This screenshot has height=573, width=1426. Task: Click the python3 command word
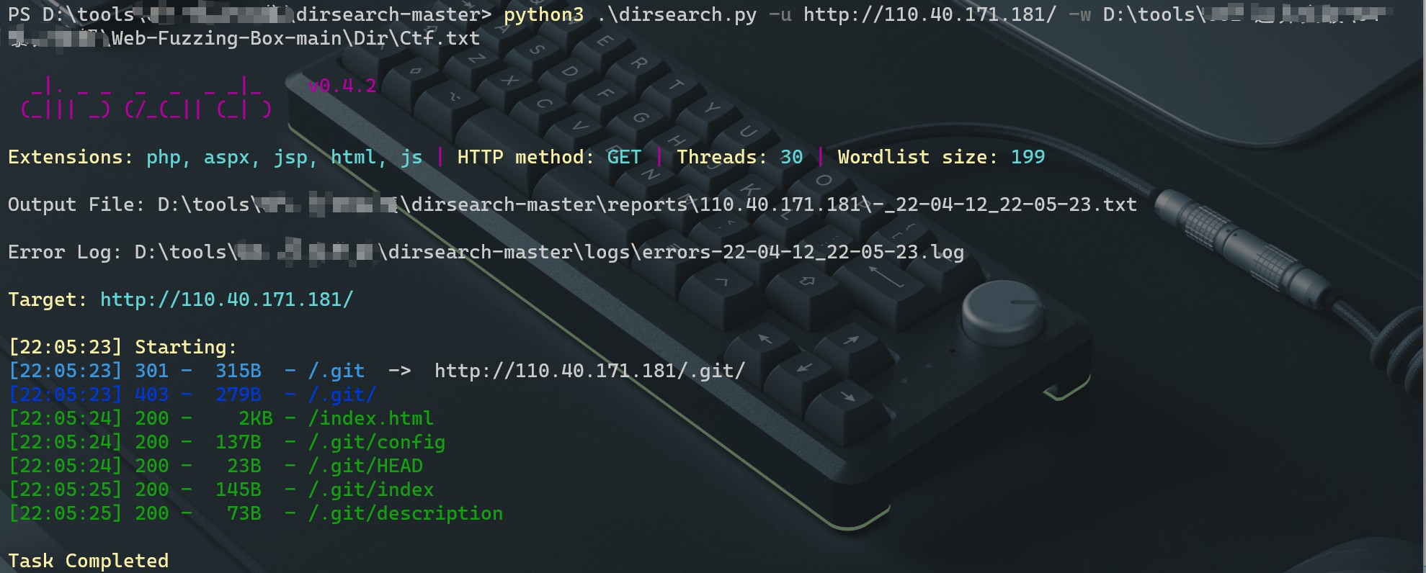point(543,14)
